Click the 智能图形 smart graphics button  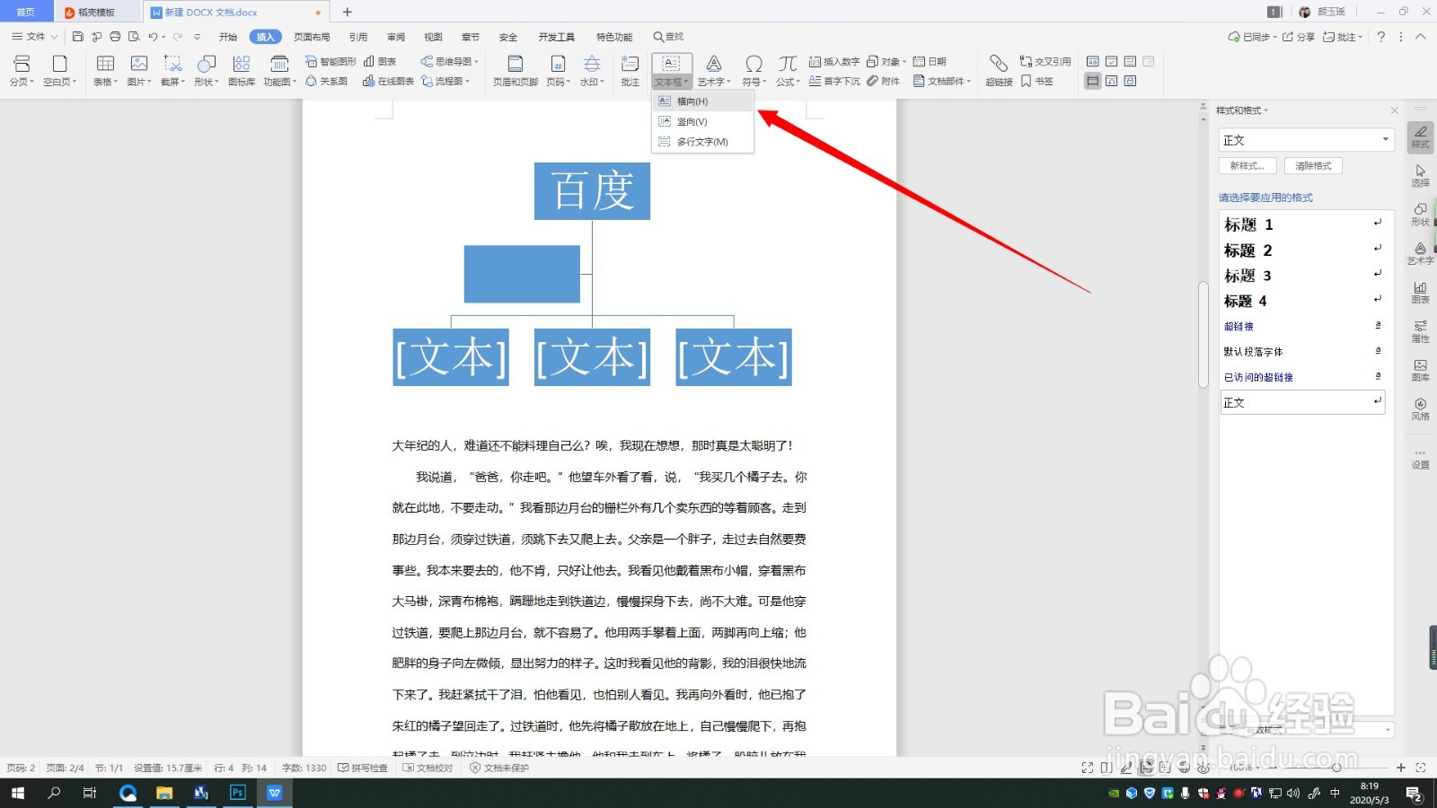(331, 61)
